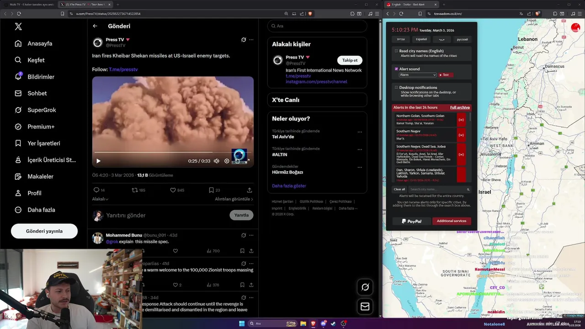
Task: Open Full archive link in alerts
Action: point(460,107)
